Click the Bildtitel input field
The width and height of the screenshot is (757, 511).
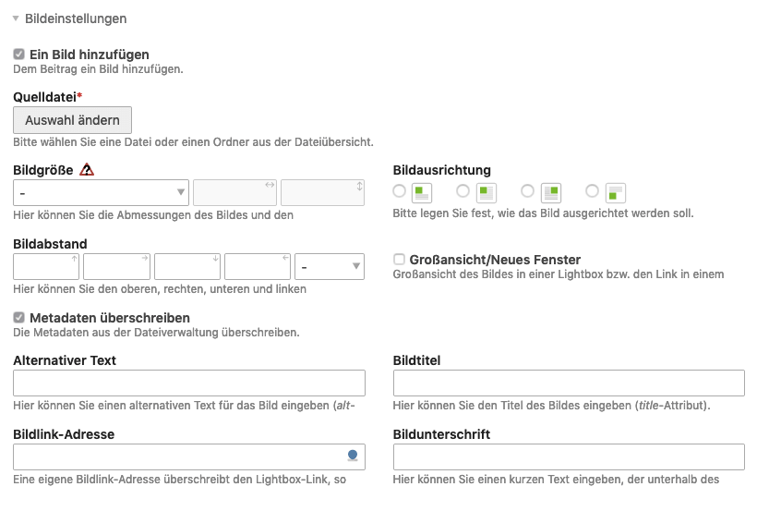point(569,383)
